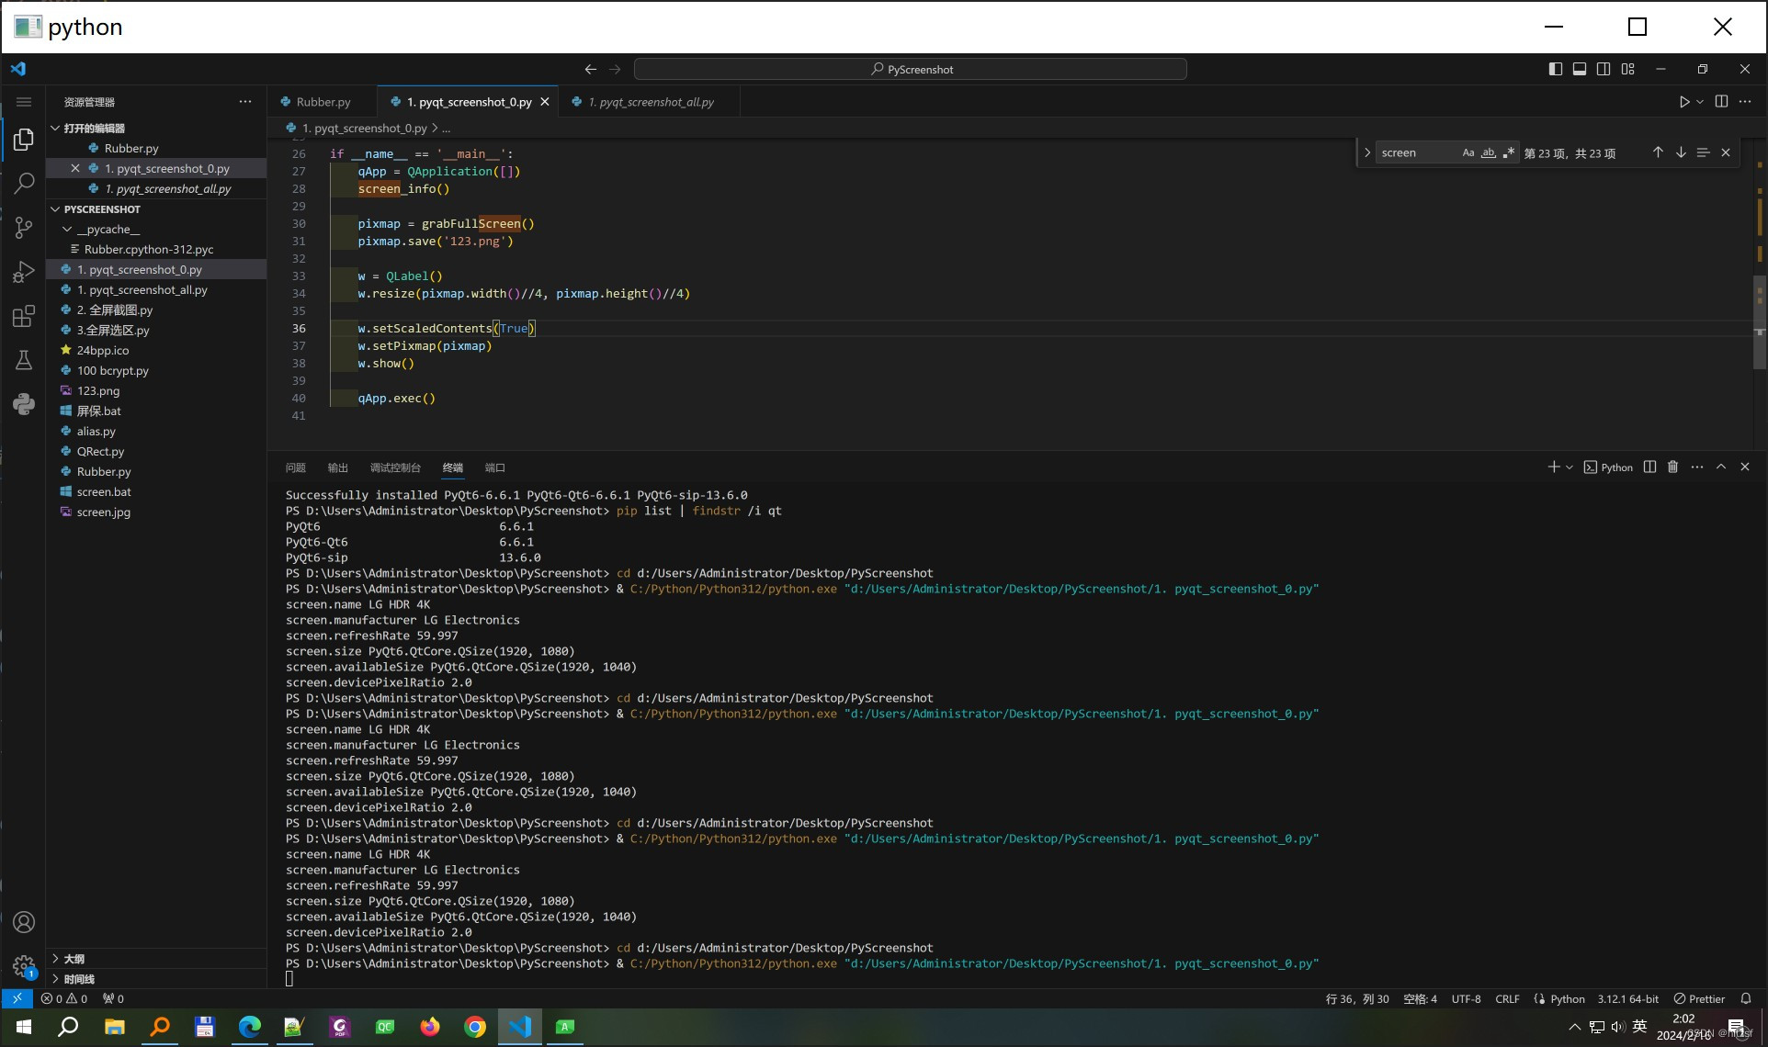The image size is (1768, 1047).
Task: Switch to the 输出 panel tab
Action: 337,468
